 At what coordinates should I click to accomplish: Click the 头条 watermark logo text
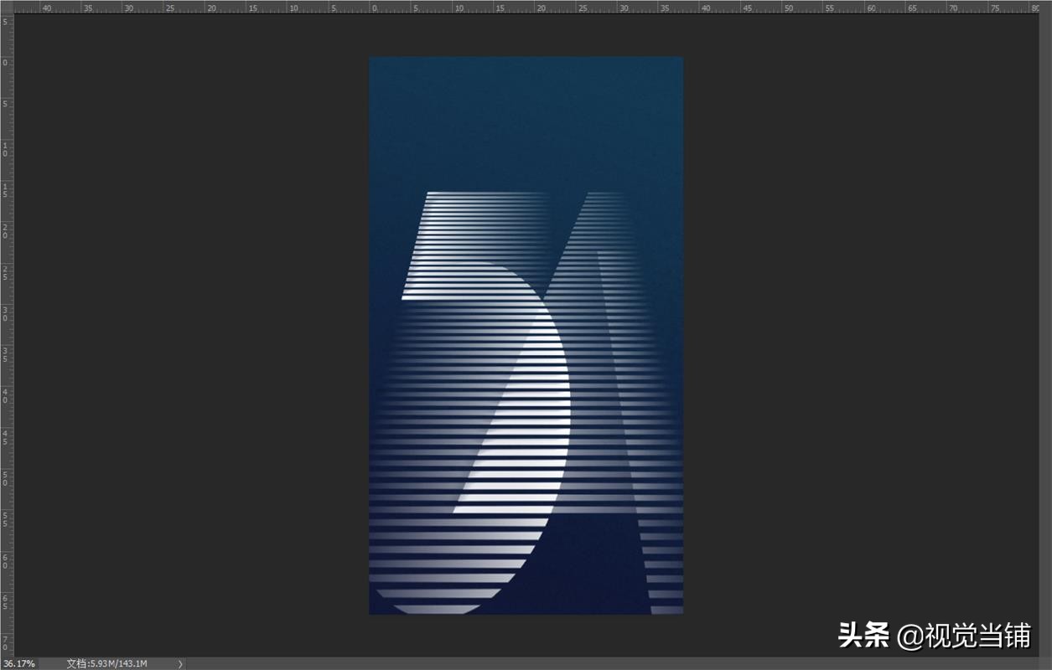(x=863, y=636)
